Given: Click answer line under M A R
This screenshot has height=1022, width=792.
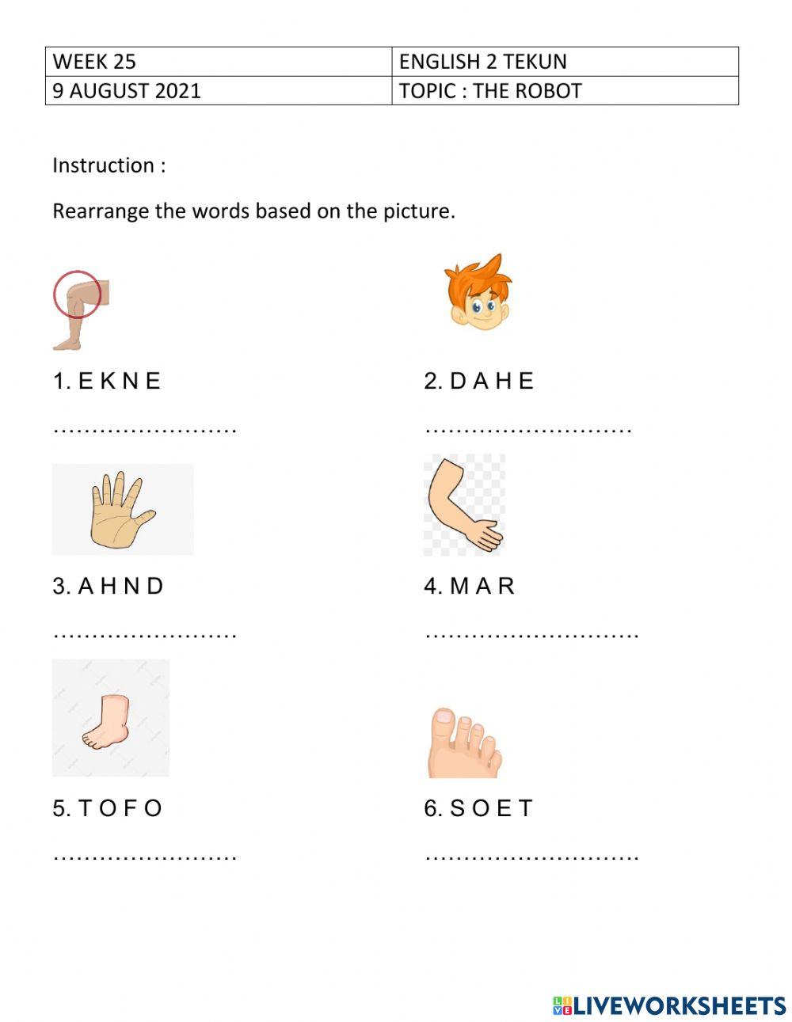Looking at the screenshot, I should pos(531,635).
